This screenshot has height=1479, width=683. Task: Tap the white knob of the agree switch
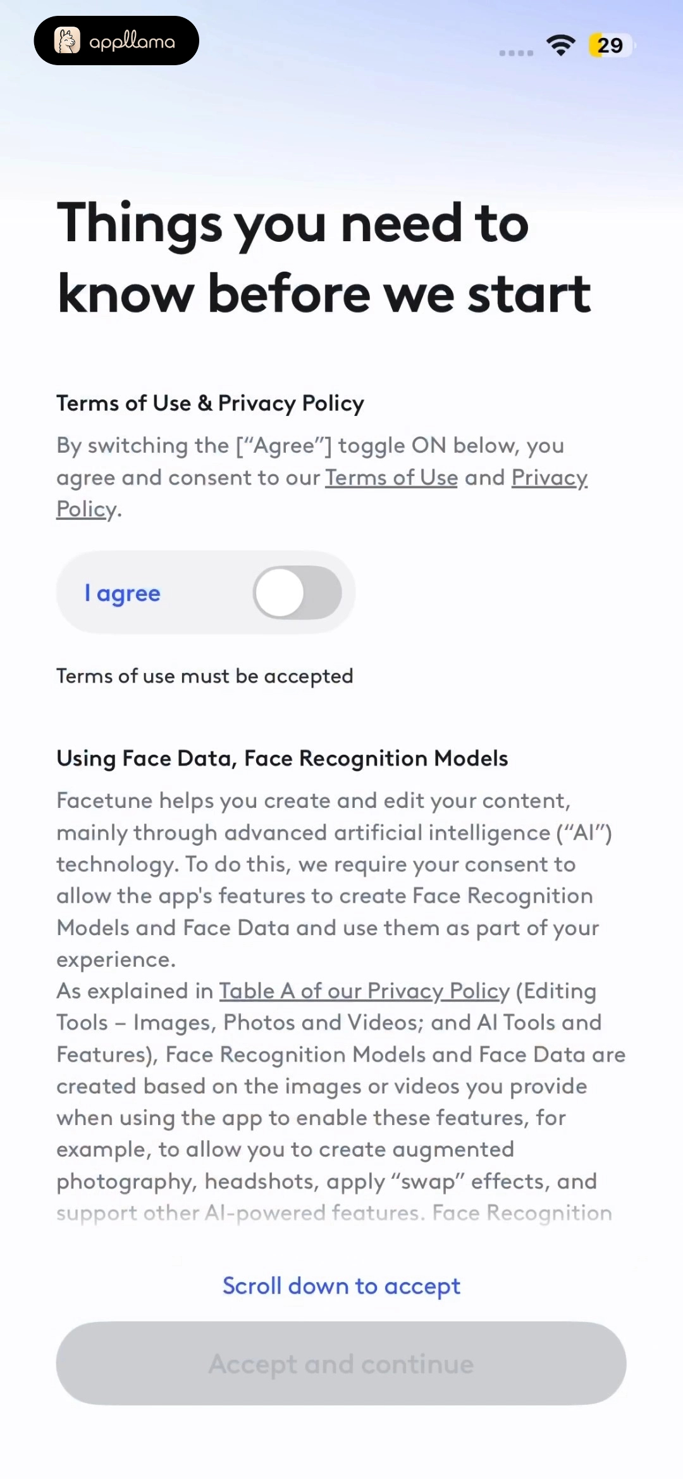click(x=280, y=593)
